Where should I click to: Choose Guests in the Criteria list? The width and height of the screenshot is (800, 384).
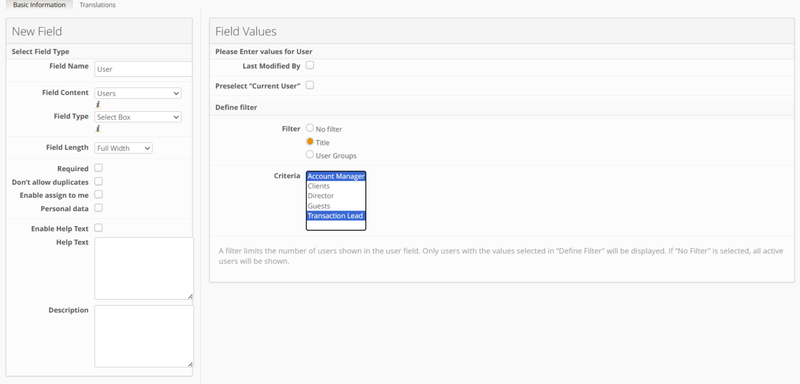[x=336, y=206]
